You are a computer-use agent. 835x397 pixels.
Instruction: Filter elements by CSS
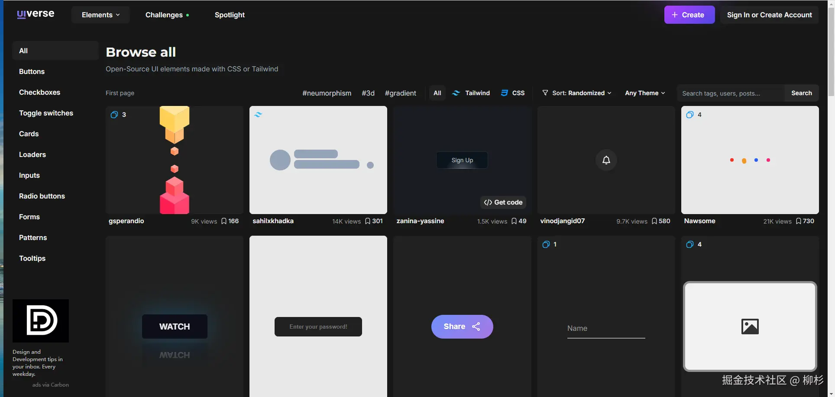(x=513, y=93)
